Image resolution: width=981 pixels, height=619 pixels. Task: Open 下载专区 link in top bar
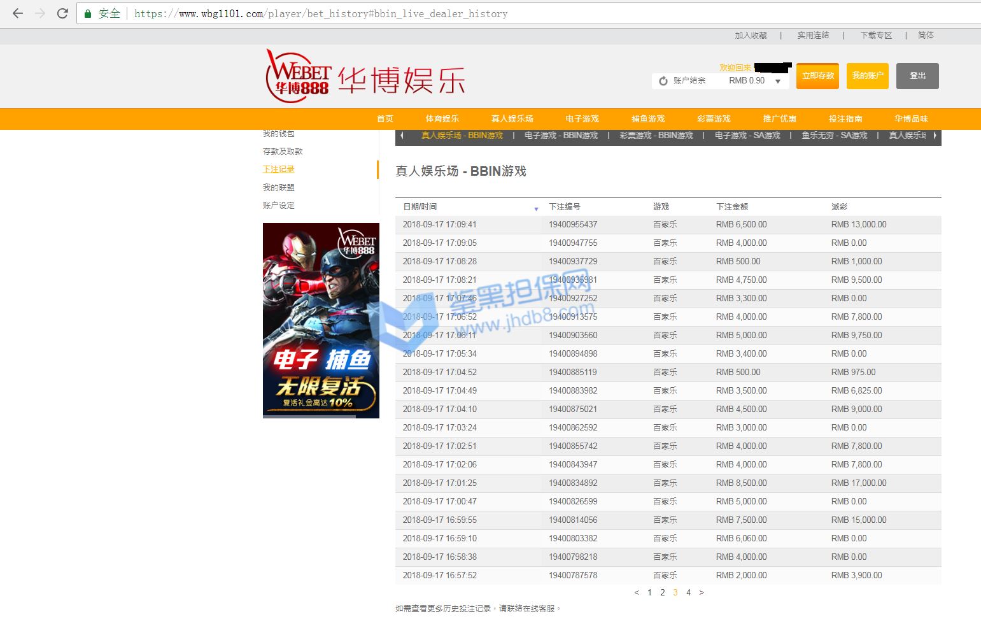point(876,36)
